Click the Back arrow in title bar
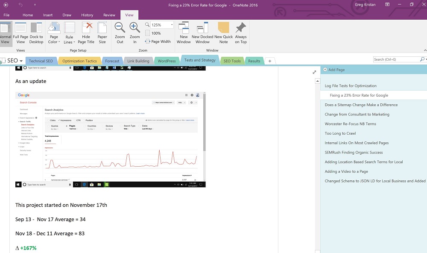This screenshot has height=253, width=427. click(6, 5)
